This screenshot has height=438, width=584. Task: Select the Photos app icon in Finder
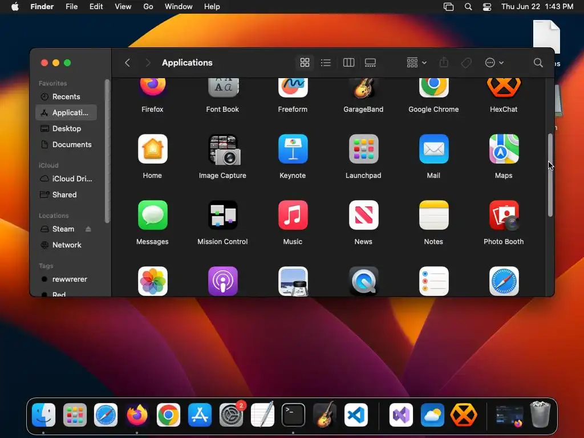click(x=153, y=281)
